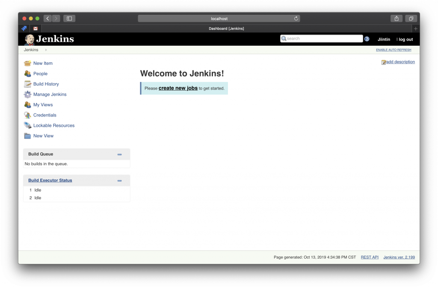The width and height of the screenshot is (438, 288).
Task: Open the My Views link
Action: point(43,105)
